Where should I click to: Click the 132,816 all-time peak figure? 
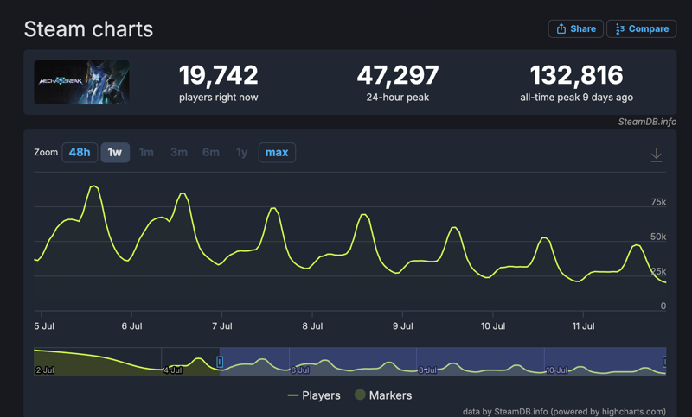pyautogui.click(x=576, y=75)
